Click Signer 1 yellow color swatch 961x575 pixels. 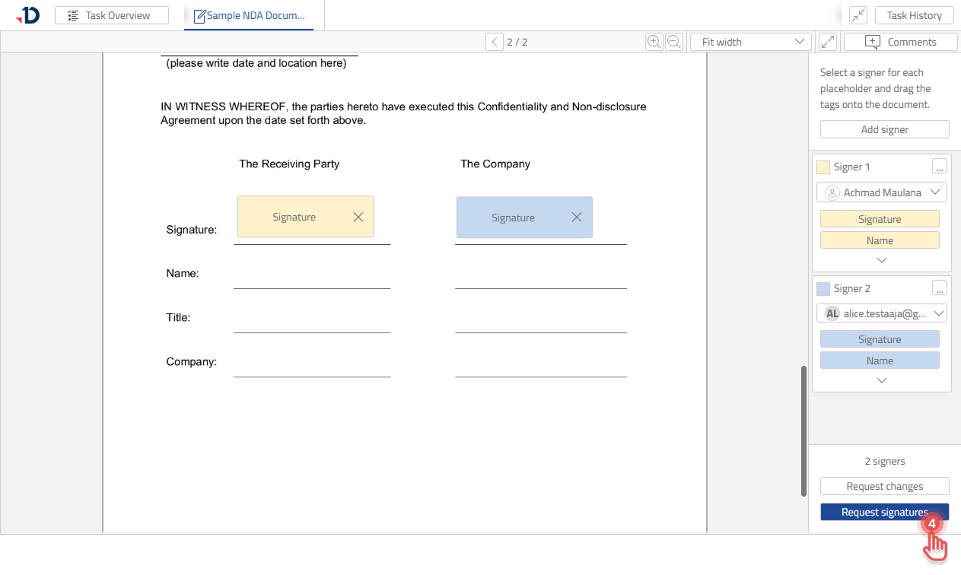823,167
